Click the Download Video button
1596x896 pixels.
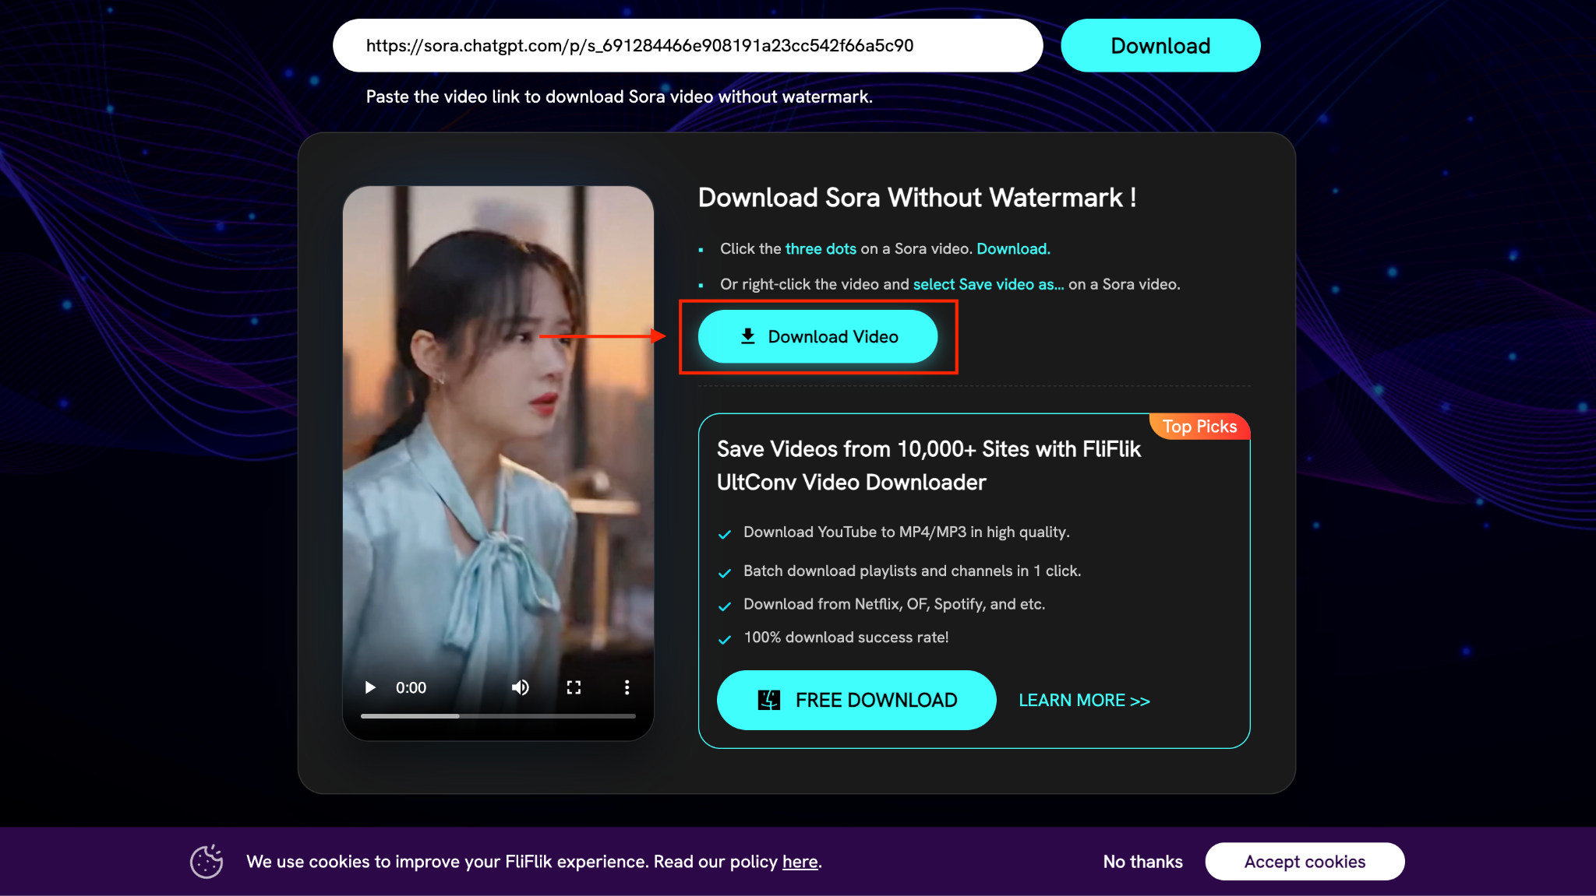click(818, 336)
